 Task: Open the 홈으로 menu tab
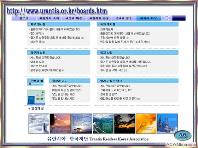tap(24, 18)
